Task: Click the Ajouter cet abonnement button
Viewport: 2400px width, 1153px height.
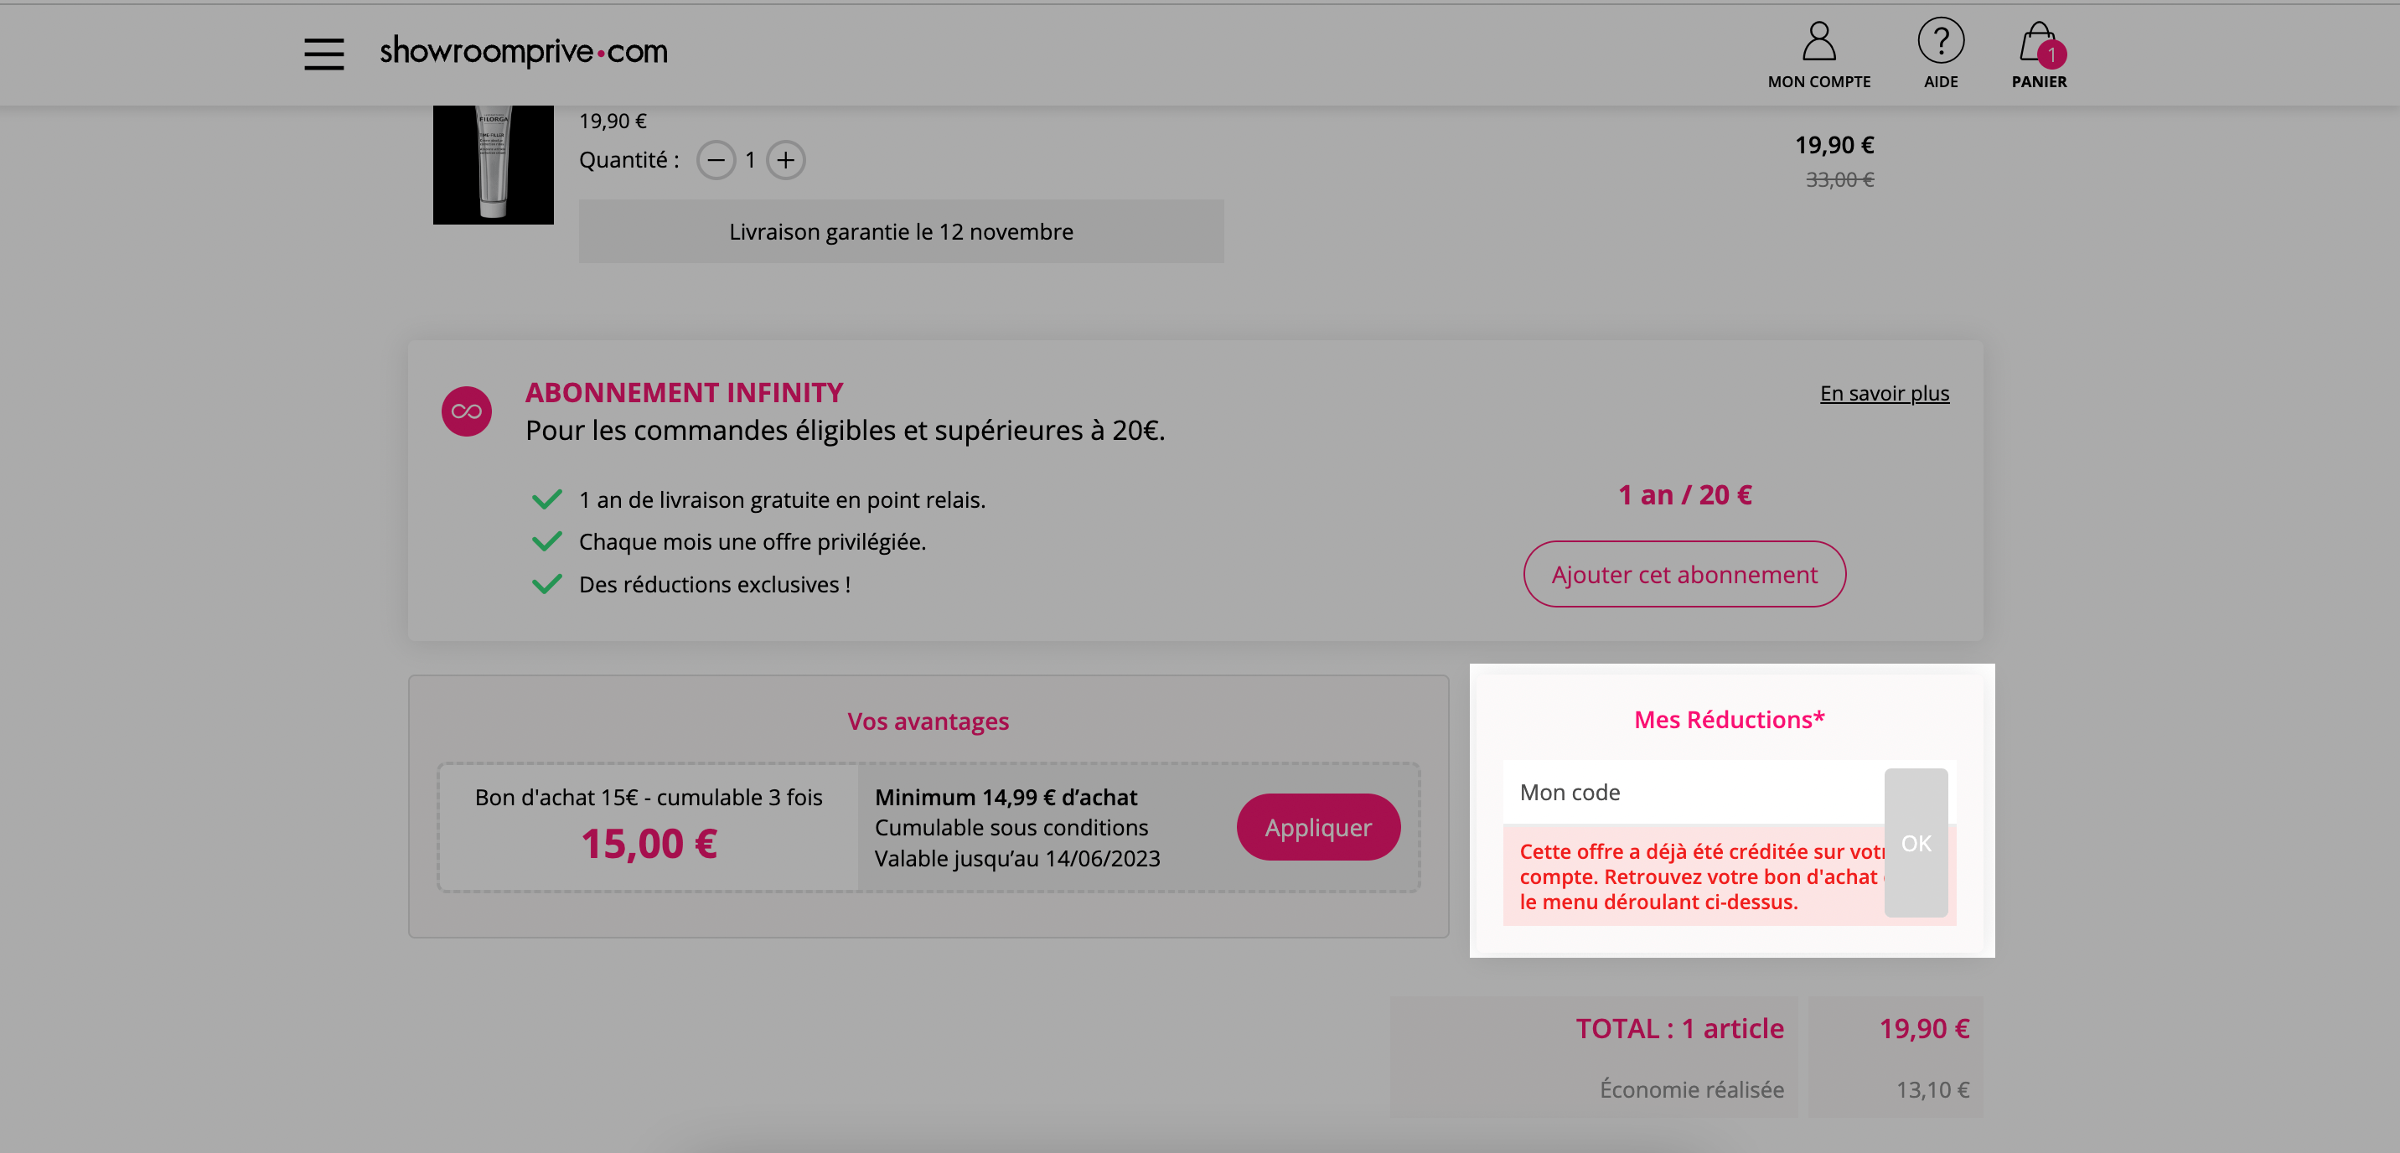Action: coord(1683,574)
